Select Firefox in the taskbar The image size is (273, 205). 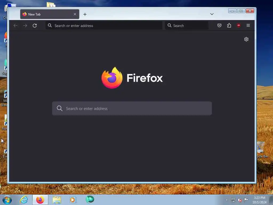click(40, 200)
